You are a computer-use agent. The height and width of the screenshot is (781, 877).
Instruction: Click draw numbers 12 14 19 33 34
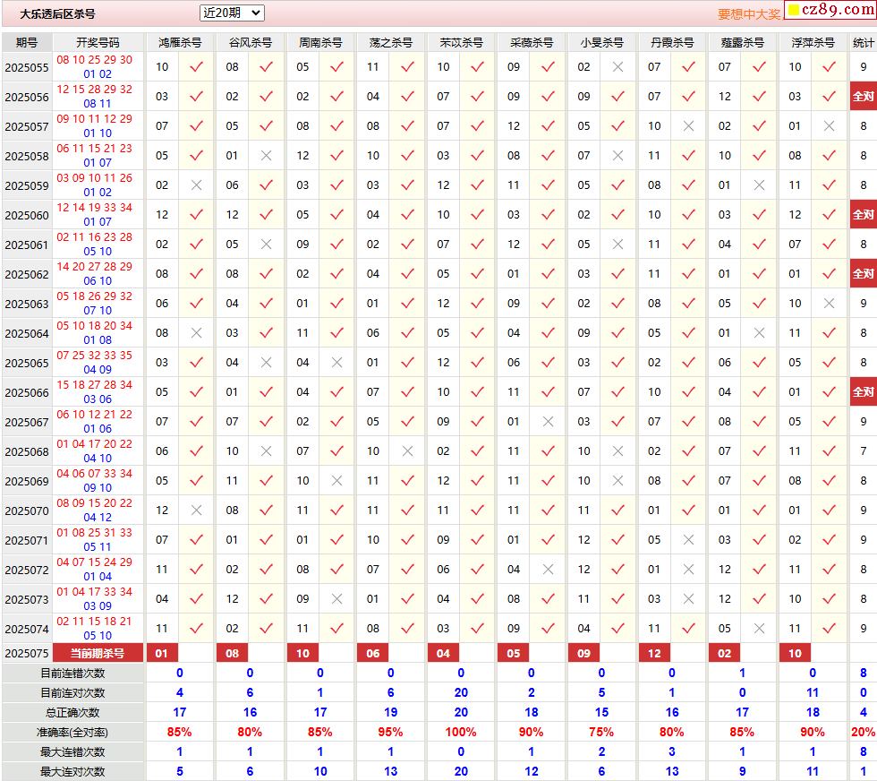[95, 208]
